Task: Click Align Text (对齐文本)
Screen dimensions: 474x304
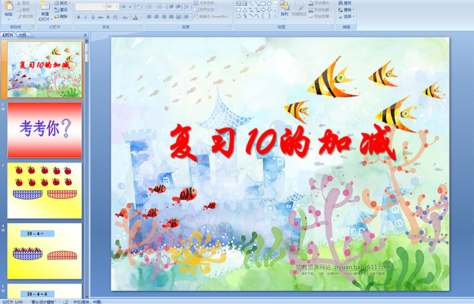Action: (207, 9)
